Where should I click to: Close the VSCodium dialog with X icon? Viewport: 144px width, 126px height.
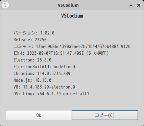tap(139, 5)
